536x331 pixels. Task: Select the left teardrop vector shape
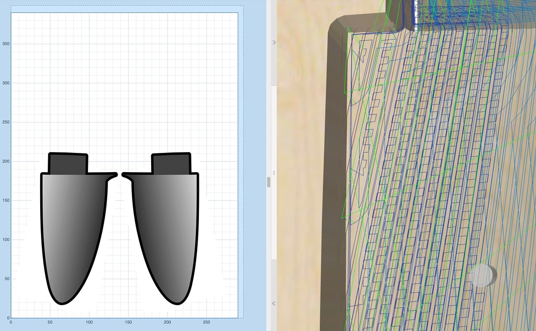71,230
